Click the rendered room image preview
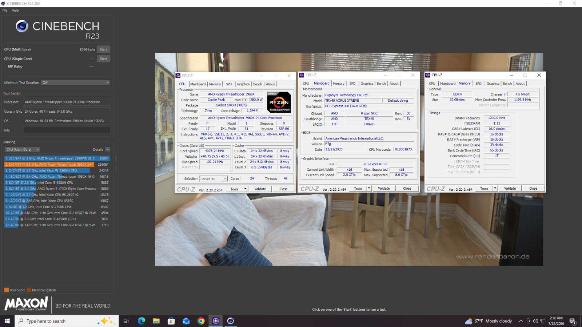This screenshot has height=327, width=582. (349, 159)
